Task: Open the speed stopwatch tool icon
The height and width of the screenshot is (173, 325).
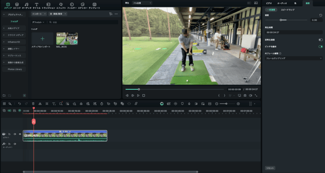Action: point(102,104)
